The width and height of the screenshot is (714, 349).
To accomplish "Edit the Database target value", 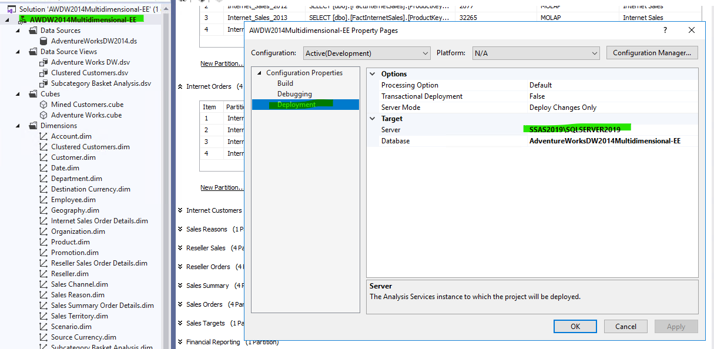I will tap(612, 141).
